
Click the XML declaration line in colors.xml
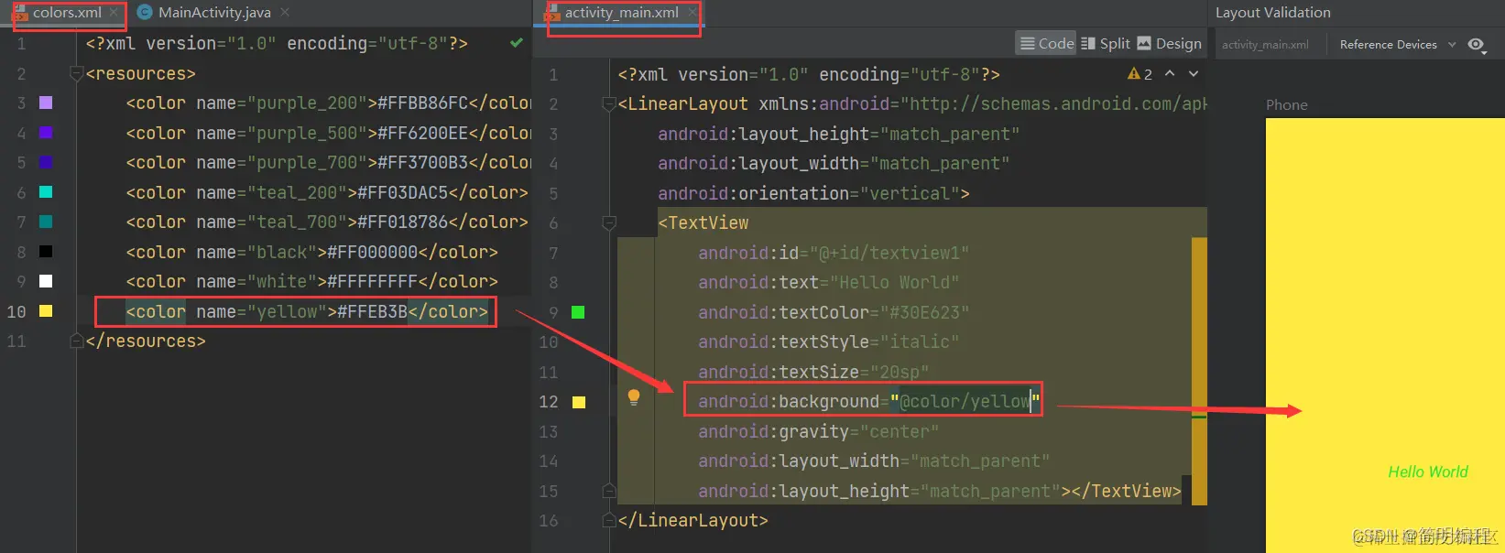[x=277, y=43]
